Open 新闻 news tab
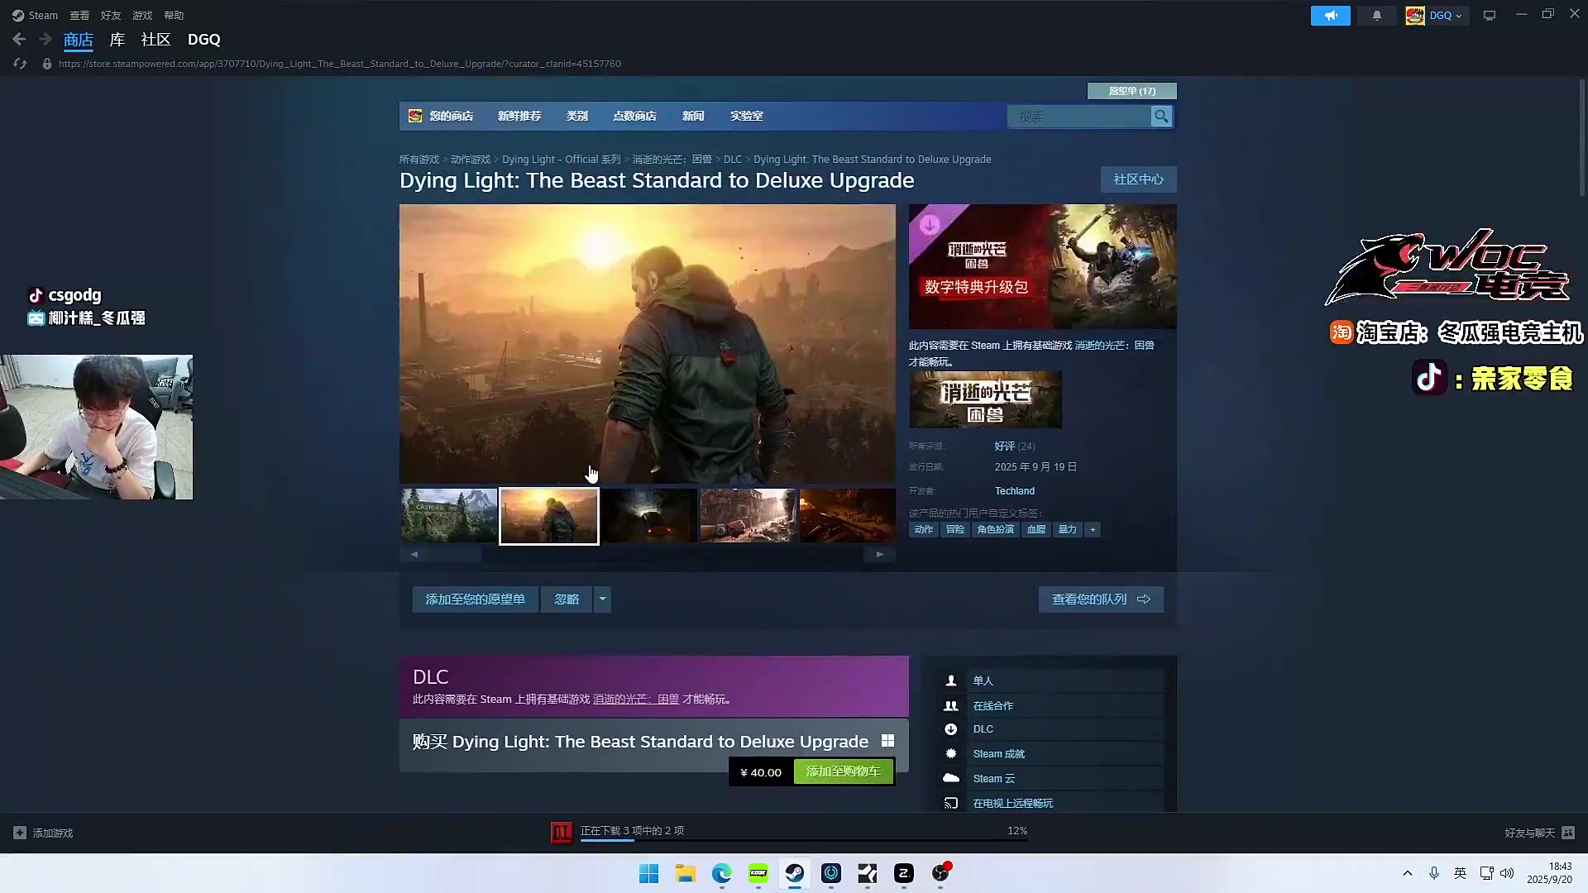Image resolution: width=1588 pixels, height=893 pixels. click(693, 117)
